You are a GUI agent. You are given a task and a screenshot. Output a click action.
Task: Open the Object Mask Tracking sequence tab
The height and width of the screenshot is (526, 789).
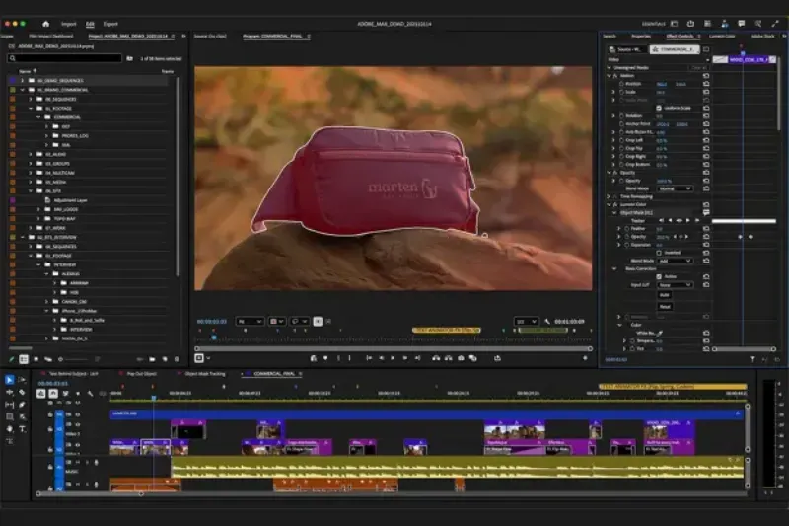coord(205,374)
